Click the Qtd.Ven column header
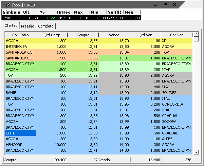 tap(146, 35)
